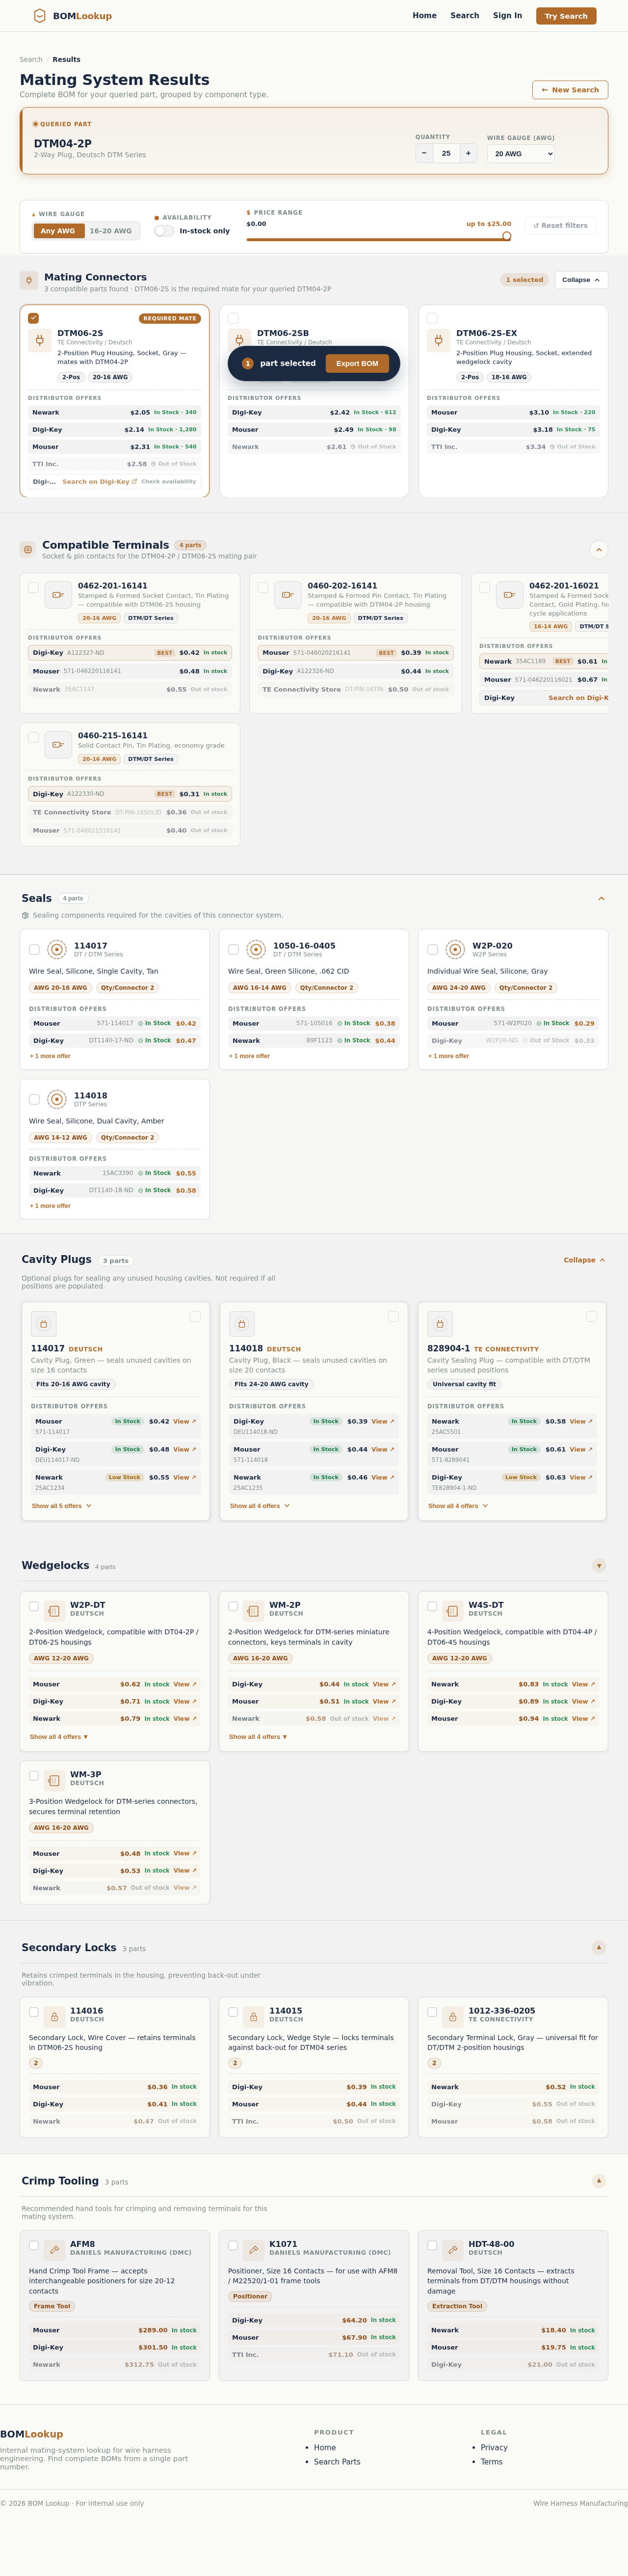Select the 16–20 AWG filter tab
628x2576 pixels.
pyautogui.click(x=111, y=231)
